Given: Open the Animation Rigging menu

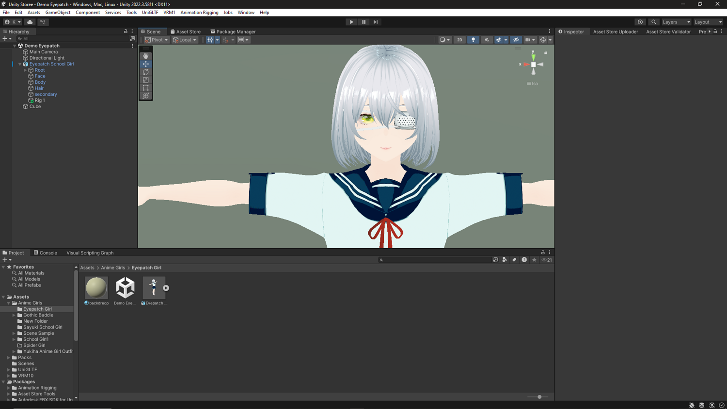Looking at the screenshot, I should click(x=199, y=13).
